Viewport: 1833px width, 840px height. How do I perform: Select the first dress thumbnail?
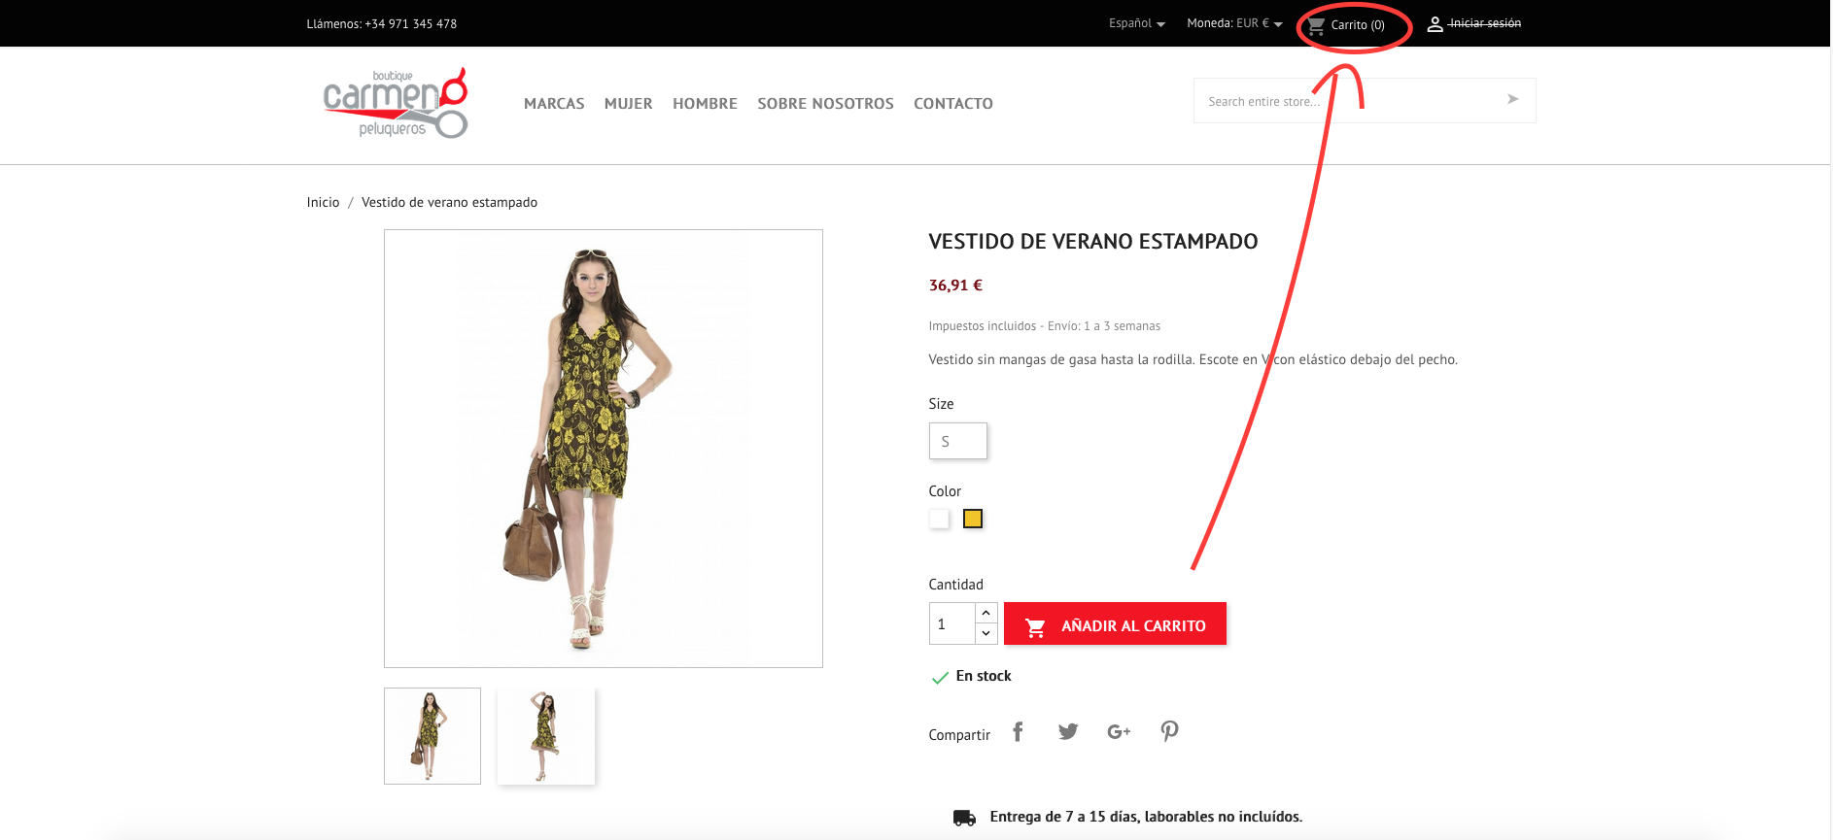point(432,736)
